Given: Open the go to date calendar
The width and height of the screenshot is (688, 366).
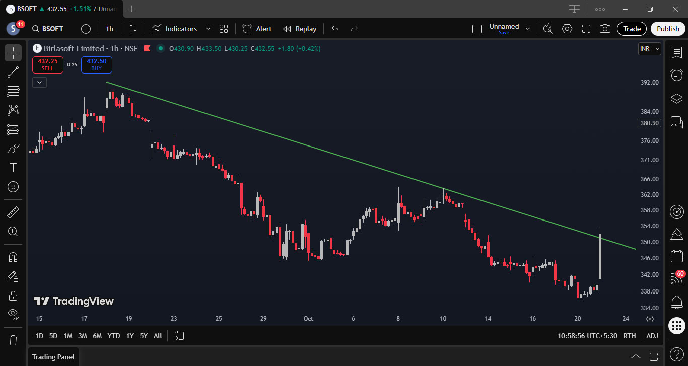Looking at the screenshot, I should (x=179, y=336).
